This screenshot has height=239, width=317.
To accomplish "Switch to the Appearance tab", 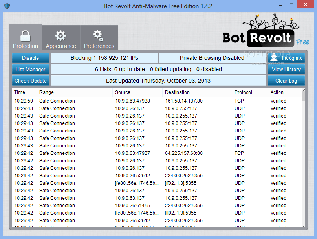I will pos(61,37).
